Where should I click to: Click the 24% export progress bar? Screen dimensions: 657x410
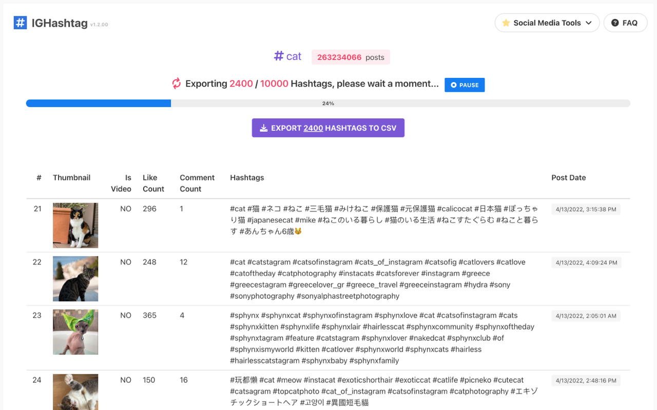tap(328, 103)
